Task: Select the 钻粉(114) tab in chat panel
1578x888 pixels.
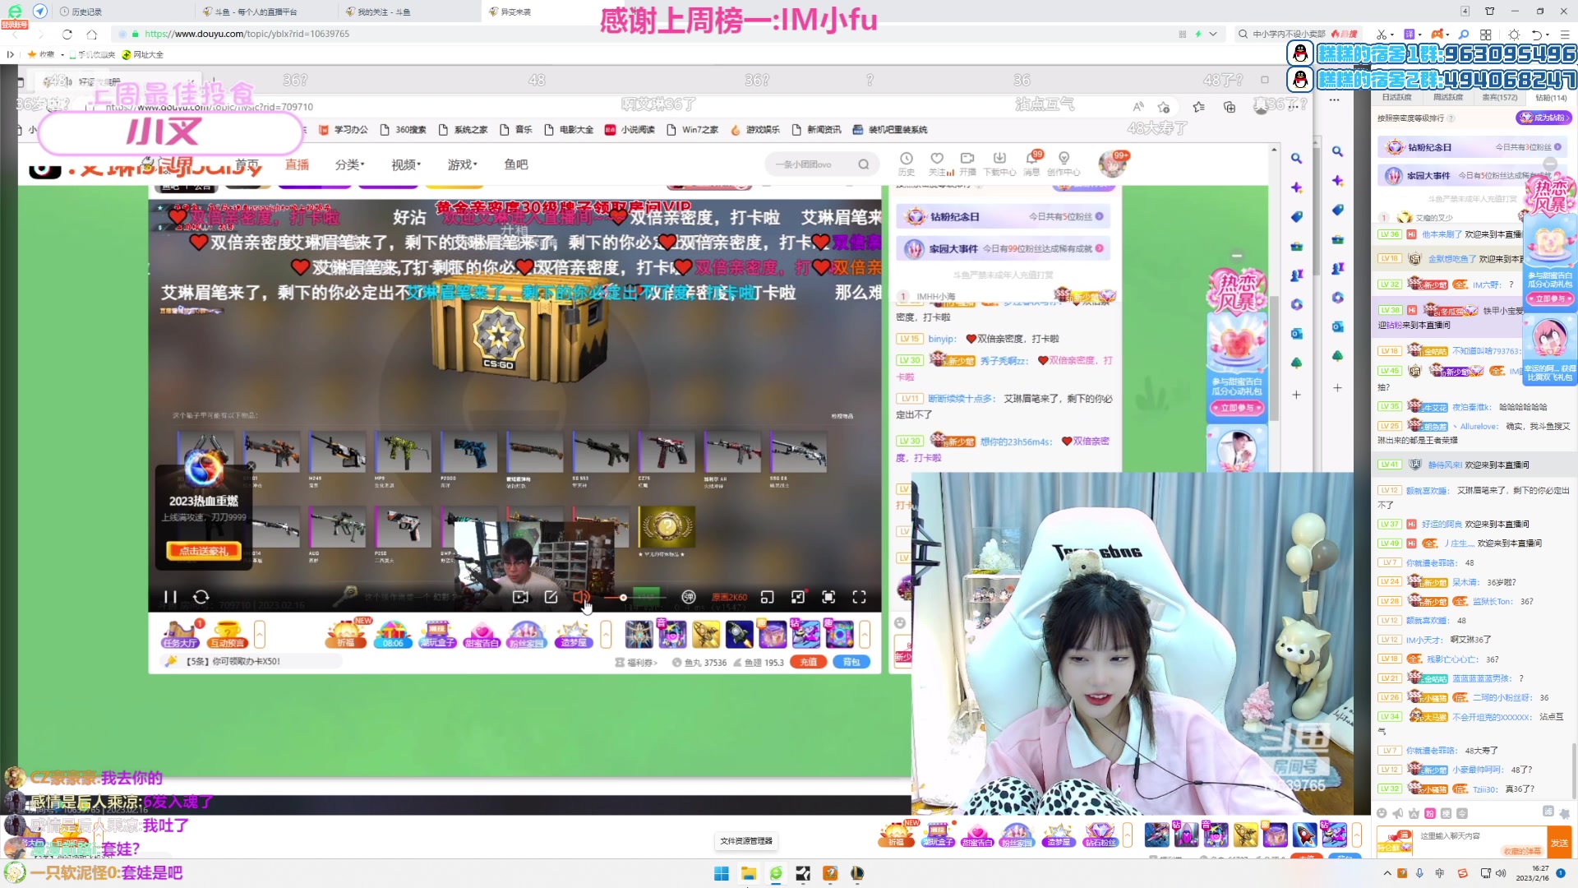Action: pos(1551,97)
